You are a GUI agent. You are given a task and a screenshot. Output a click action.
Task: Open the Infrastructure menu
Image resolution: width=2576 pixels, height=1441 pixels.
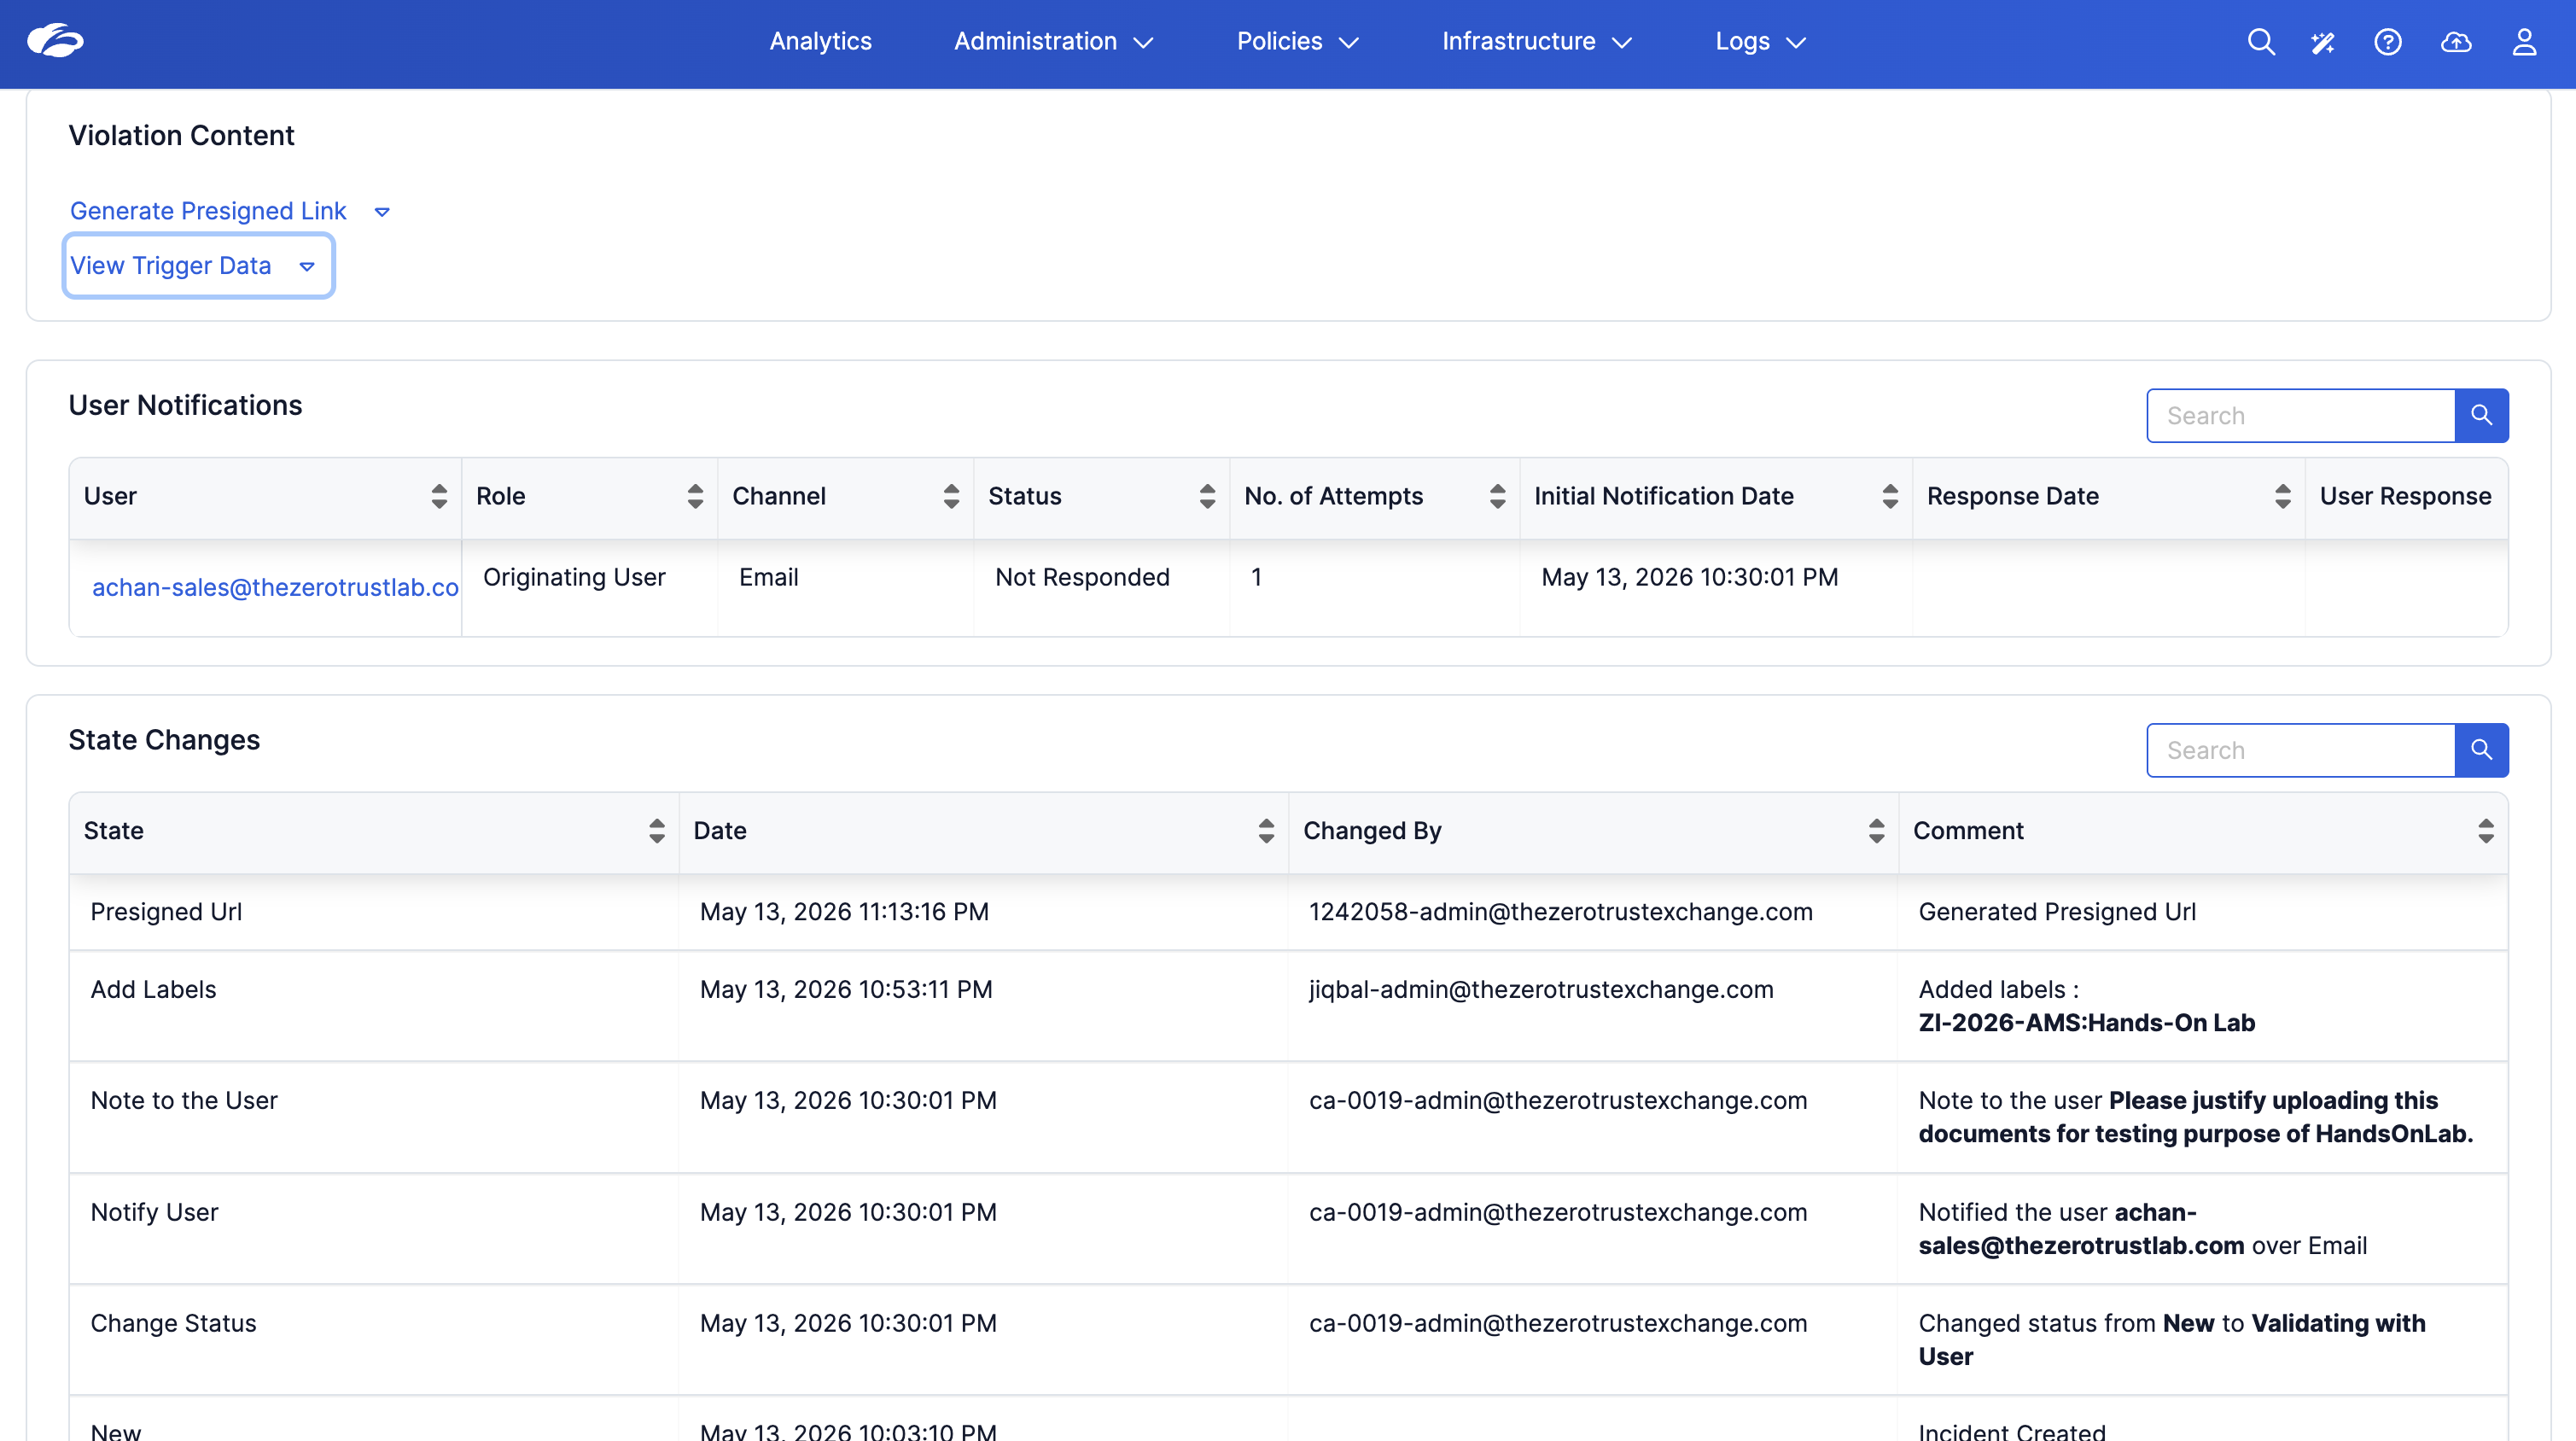coord(1536,41)
